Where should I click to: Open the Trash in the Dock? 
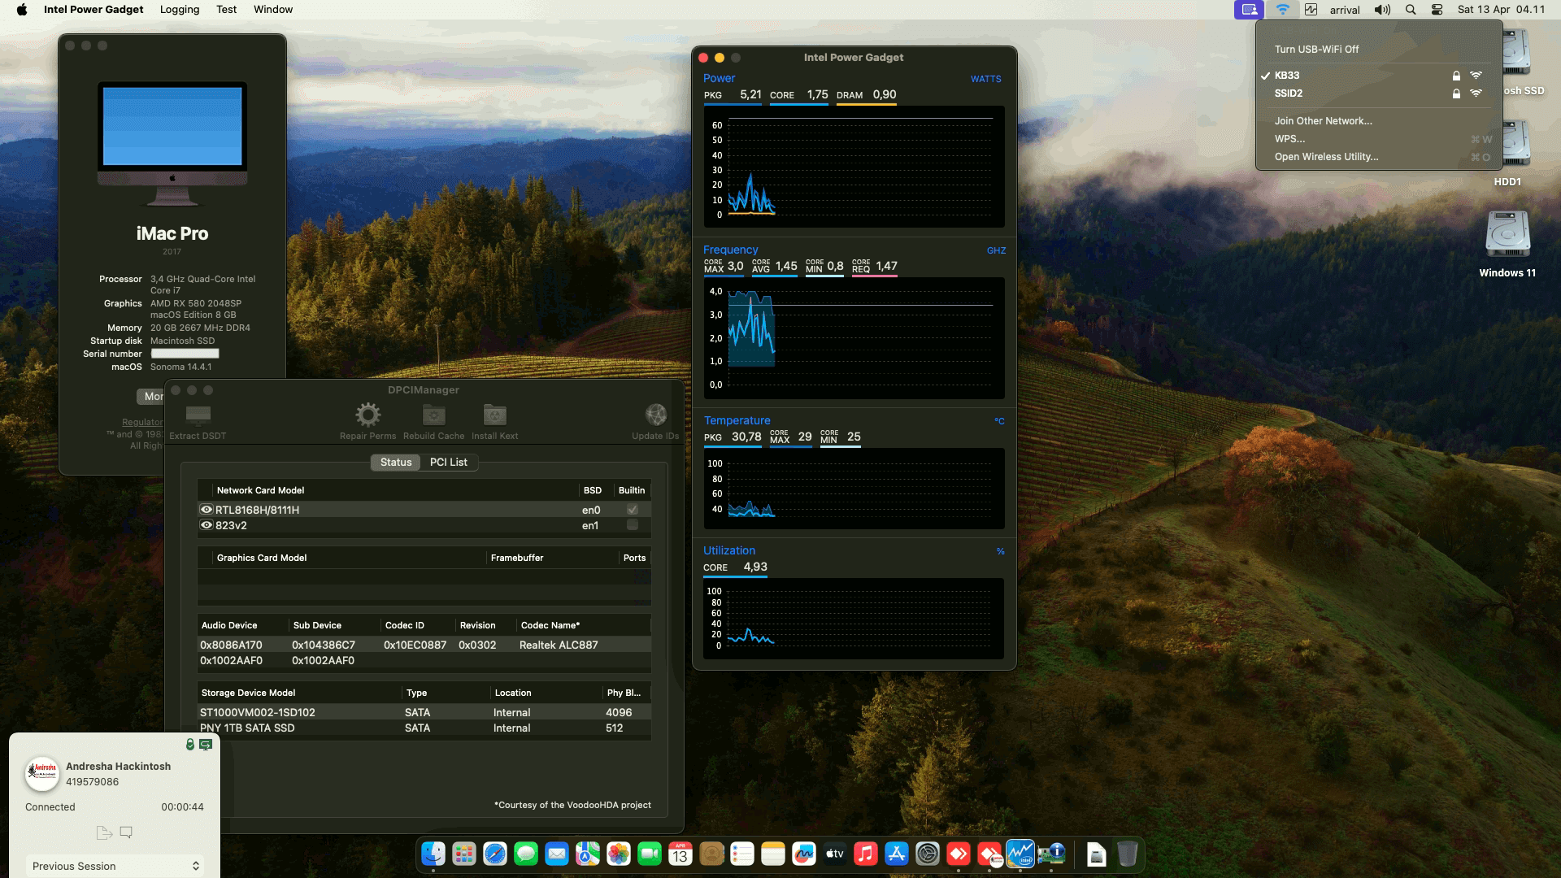pos(1127,854)
